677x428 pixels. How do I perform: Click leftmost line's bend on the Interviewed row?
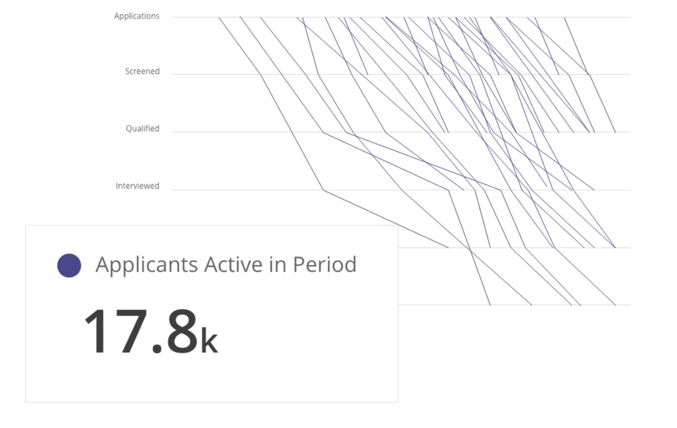pos(323,190)
